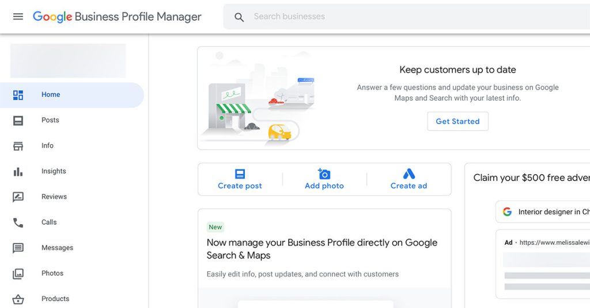Select Home in the sidebar
The height and width of the screenshot is (308, 590).
[51, 95]
